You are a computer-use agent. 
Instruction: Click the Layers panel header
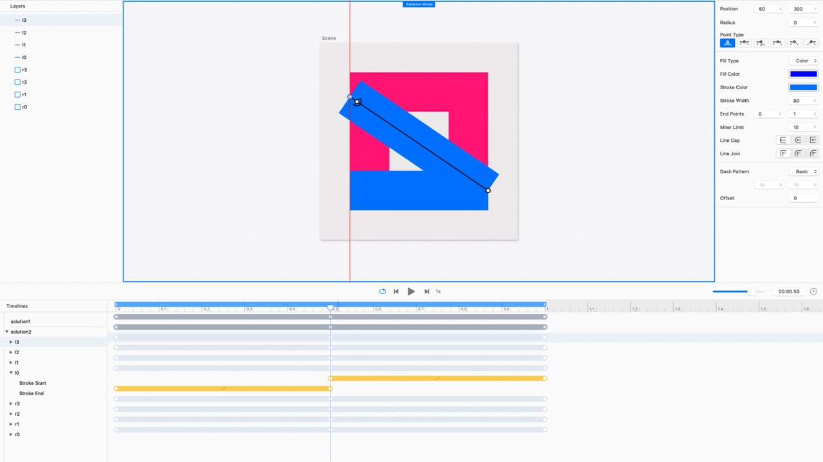[18, 6]
